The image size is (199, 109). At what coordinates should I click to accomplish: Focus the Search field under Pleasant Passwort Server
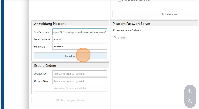click(x=156, y=38)
